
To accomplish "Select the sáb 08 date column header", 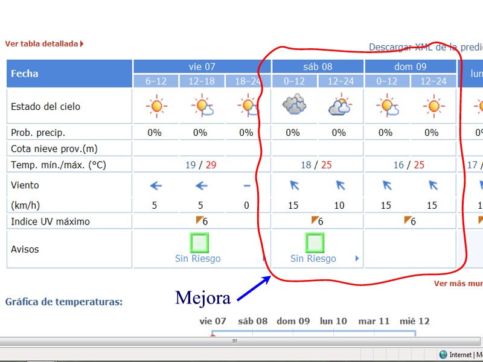I will coord(318,66).
